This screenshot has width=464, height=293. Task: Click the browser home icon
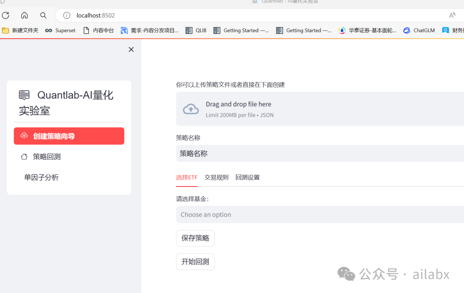[x=24, y=15]
